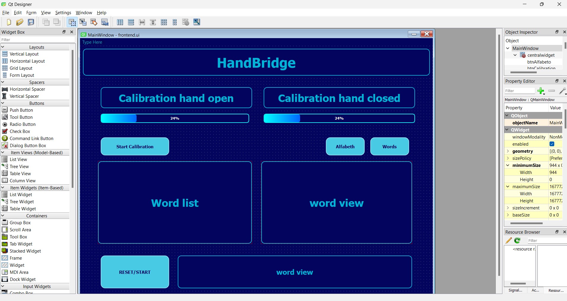Open the Form menu
The height and width of the screenshot is (301, 567).
(x=31, y=13)
